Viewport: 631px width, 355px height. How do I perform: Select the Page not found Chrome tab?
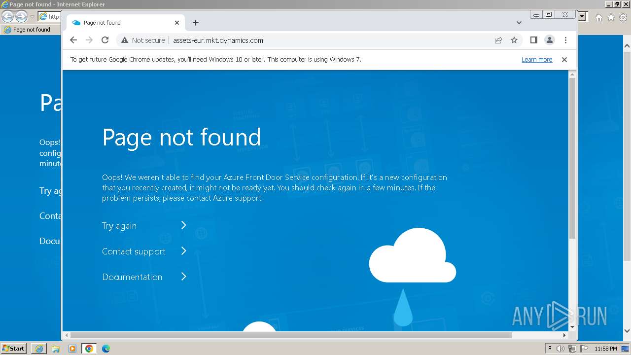click(x=126, y=23)
